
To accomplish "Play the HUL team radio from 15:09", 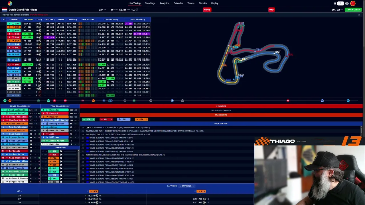I will coord(61,155).
